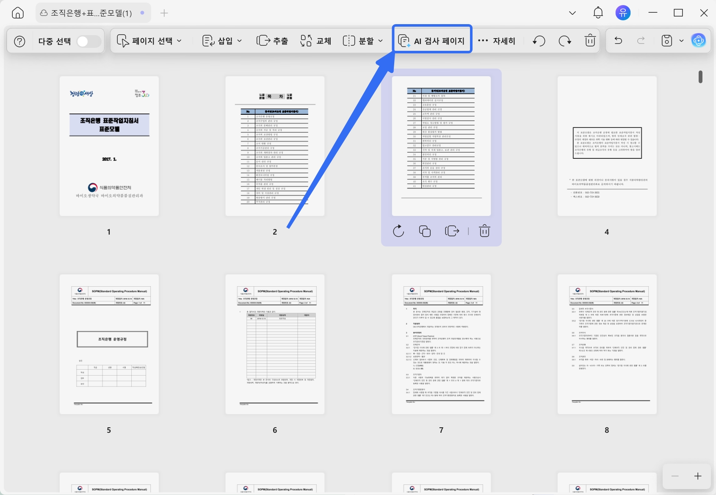
Task: Select page 8 thumbnail
Action: tap(607, 344)
